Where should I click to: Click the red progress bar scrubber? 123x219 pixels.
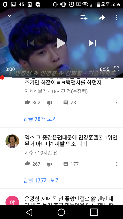point(2,78)
